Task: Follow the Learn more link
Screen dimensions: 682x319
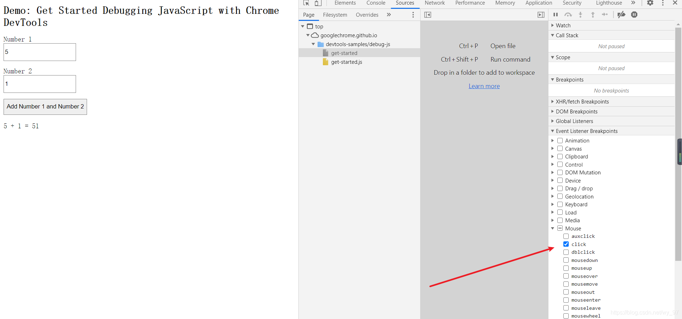Action: click(484, 86)
